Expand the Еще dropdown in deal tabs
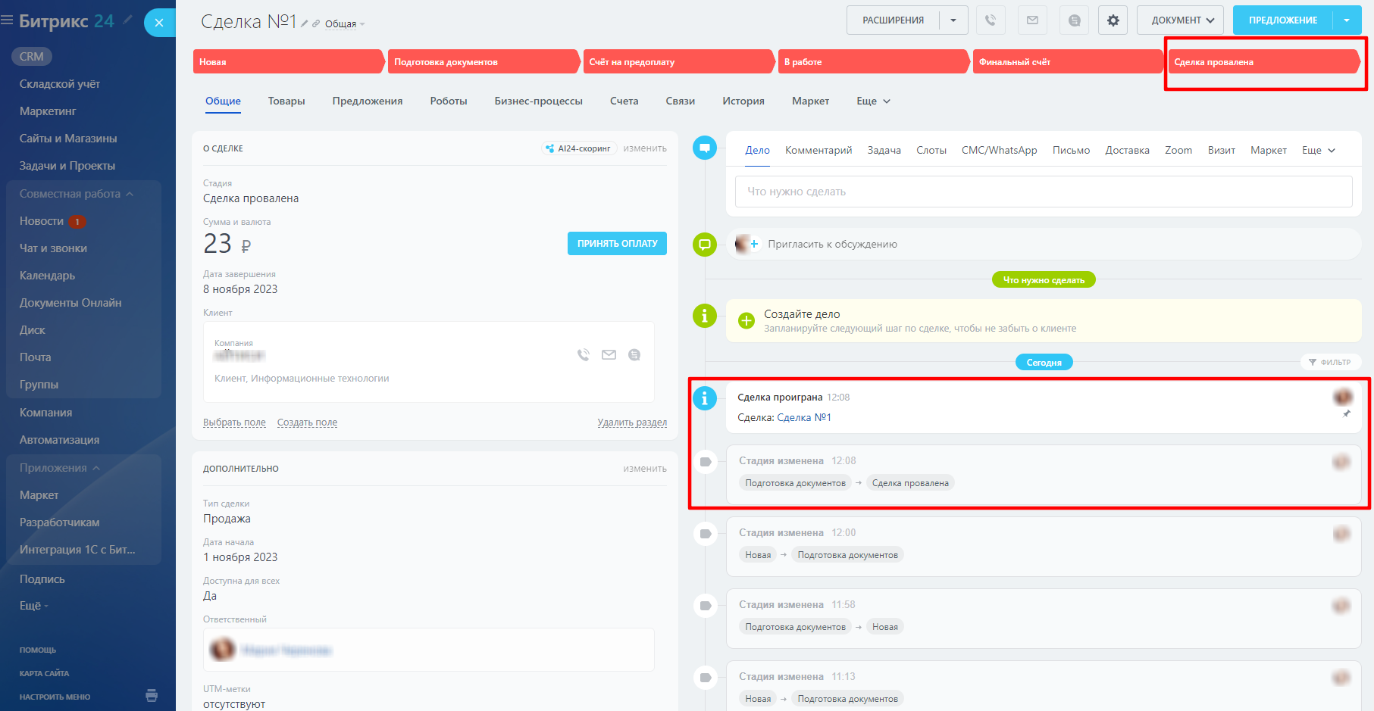The width and height of the screenshot is (1374, 711). [873, 101]
